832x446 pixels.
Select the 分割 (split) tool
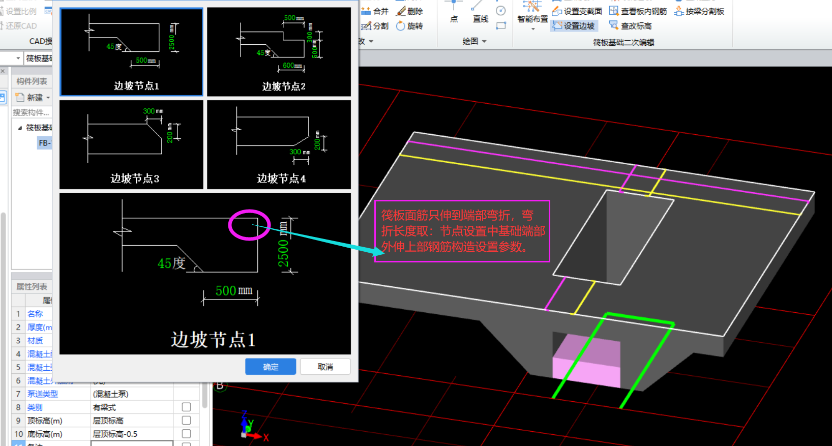click(x=375, y=26)
